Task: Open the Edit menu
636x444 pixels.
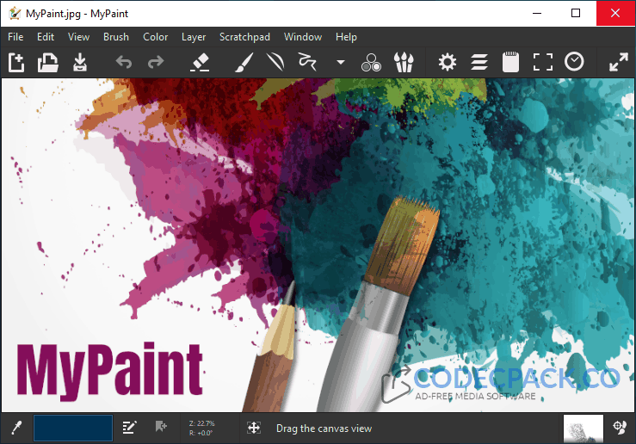Action: coord(46,37)
